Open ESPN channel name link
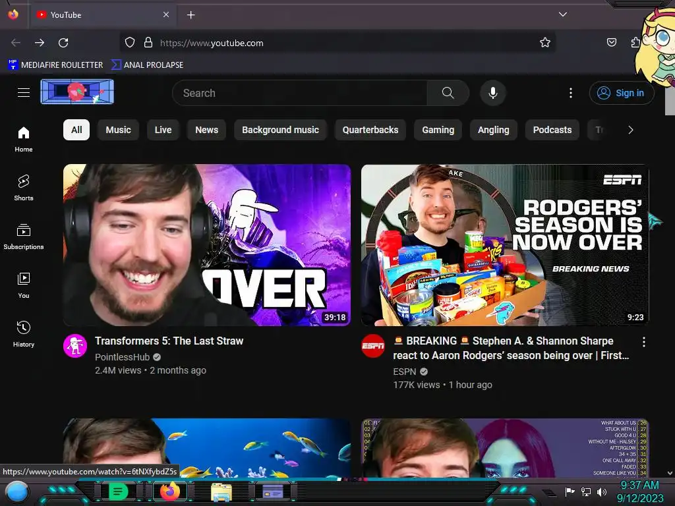The width and height of the screenshot is (675, 506). coord(405,372)
